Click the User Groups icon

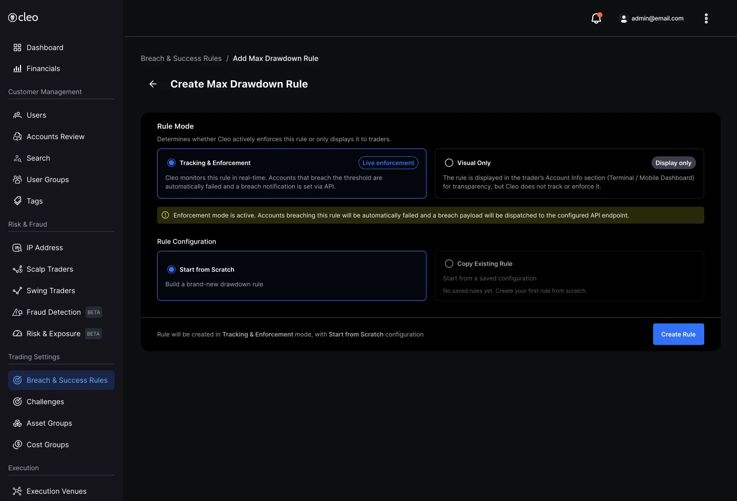tap(17, 180)
